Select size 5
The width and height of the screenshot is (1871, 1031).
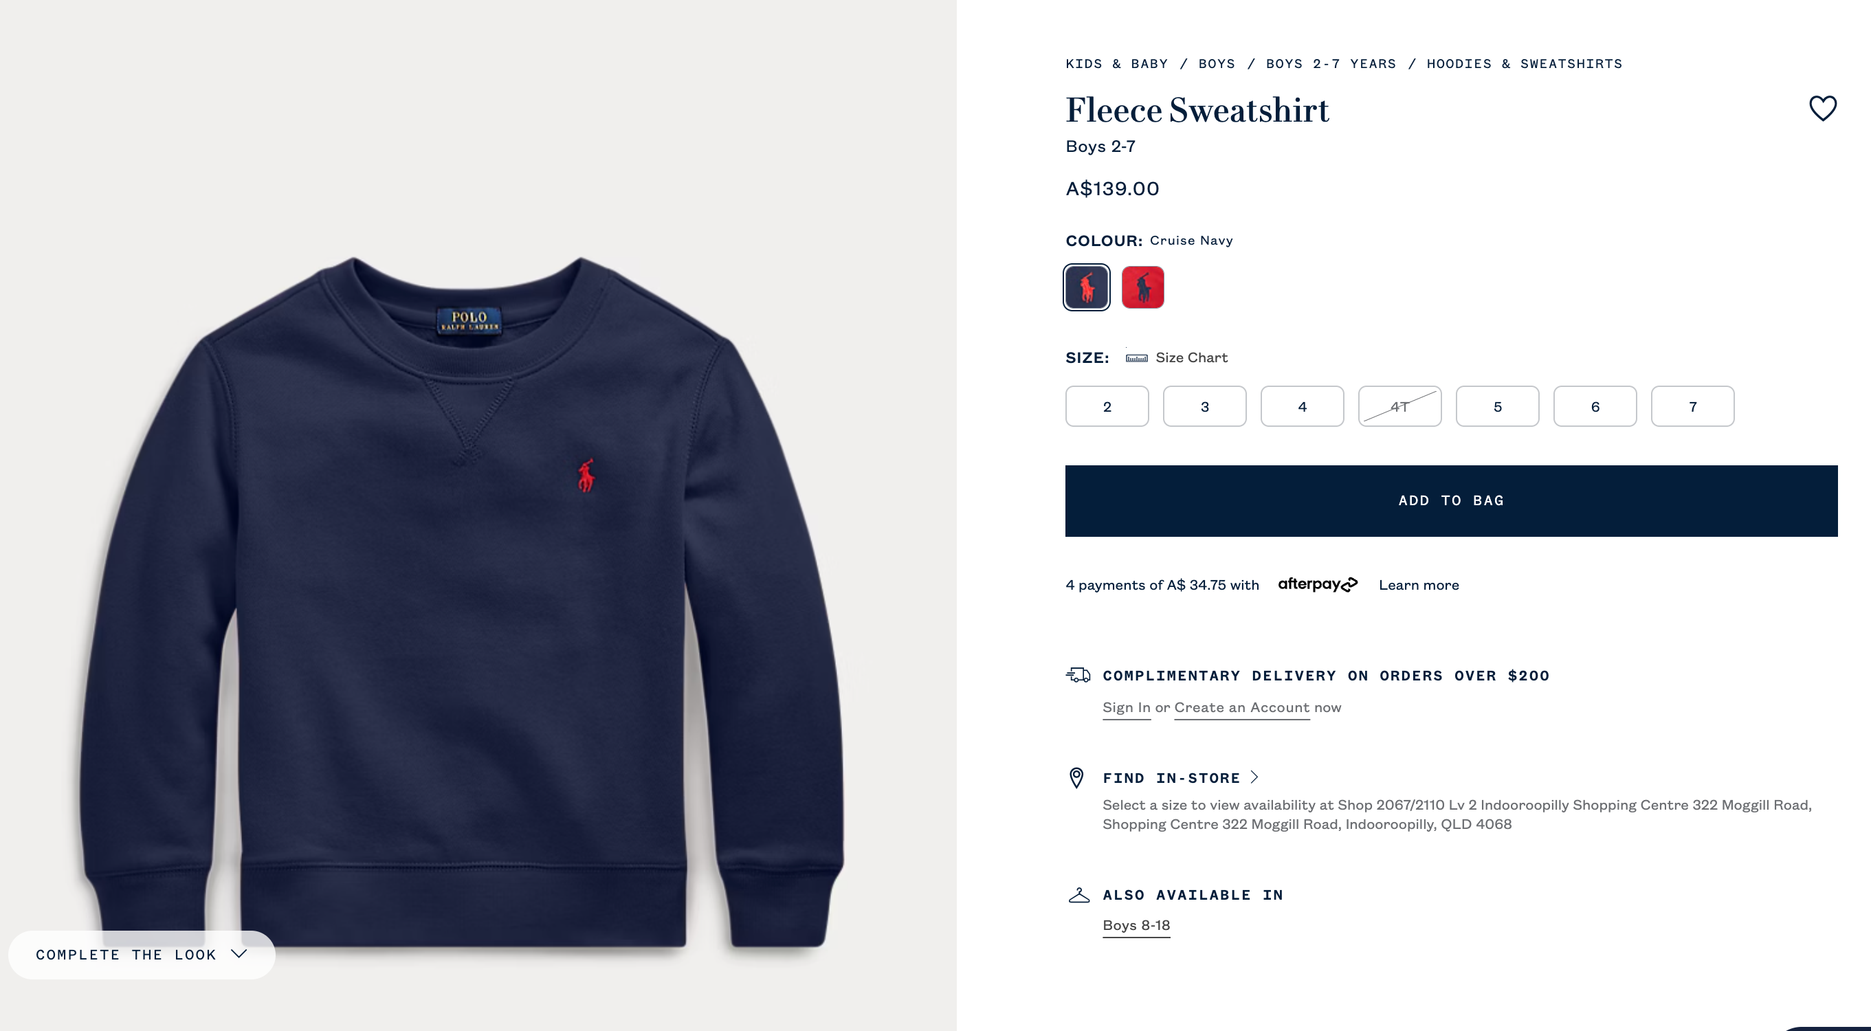[x=1497, y=407]
